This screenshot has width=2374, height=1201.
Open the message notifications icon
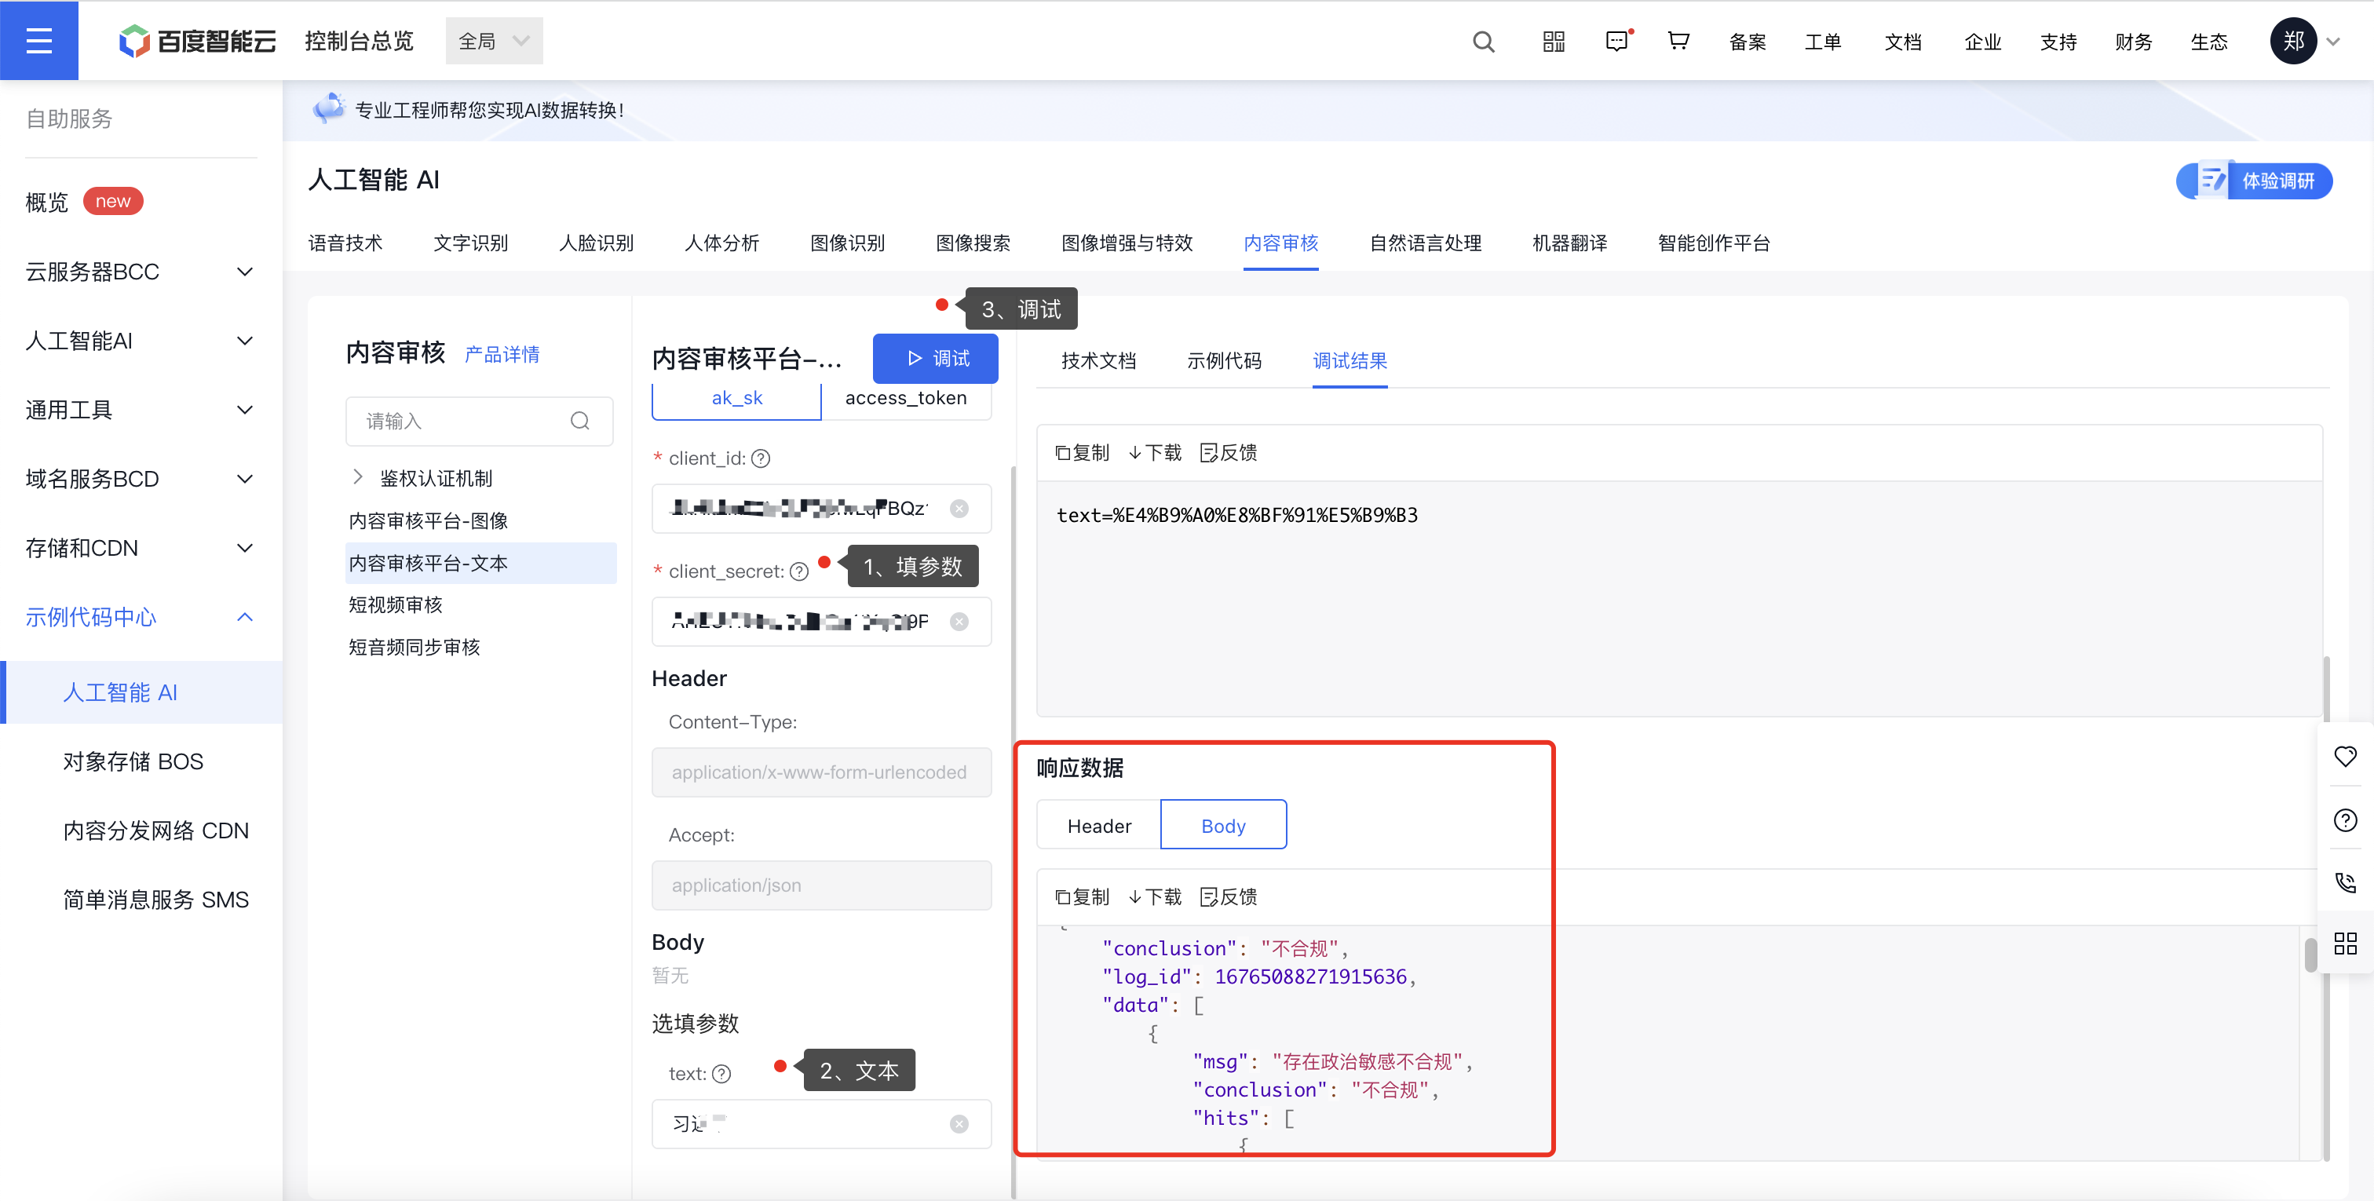coord(1617,42)
